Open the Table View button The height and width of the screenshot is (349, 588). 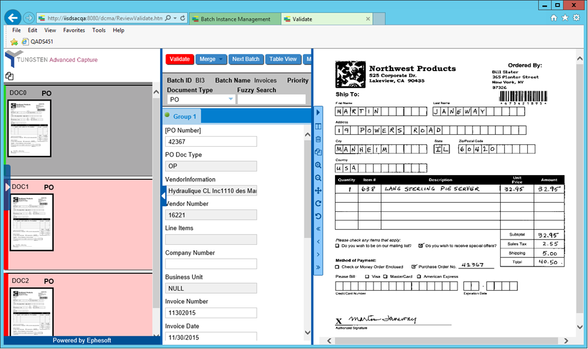[x=283, y=59]
